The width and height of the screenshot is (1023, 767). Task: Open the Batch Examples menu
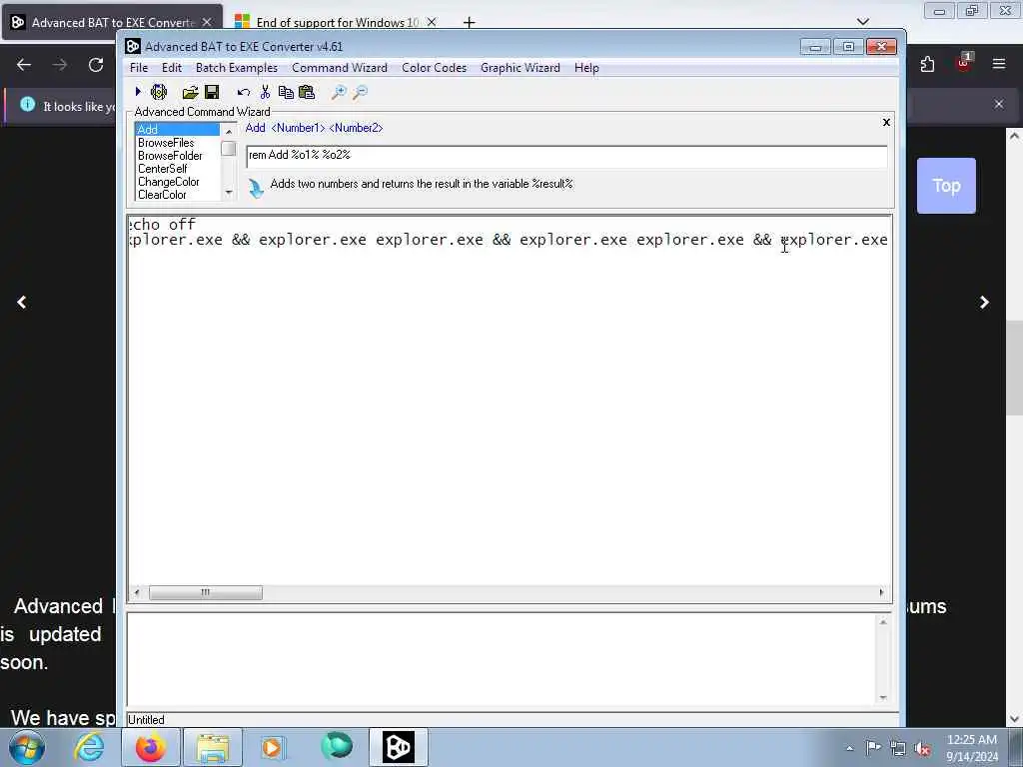pyautogui.click(x=236, y=68)
